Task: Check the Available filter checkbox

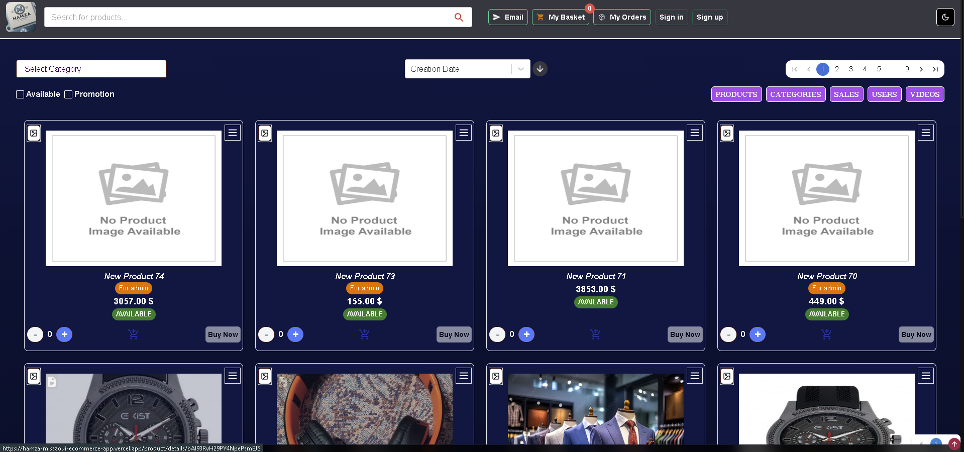Action: pos(20,94)
